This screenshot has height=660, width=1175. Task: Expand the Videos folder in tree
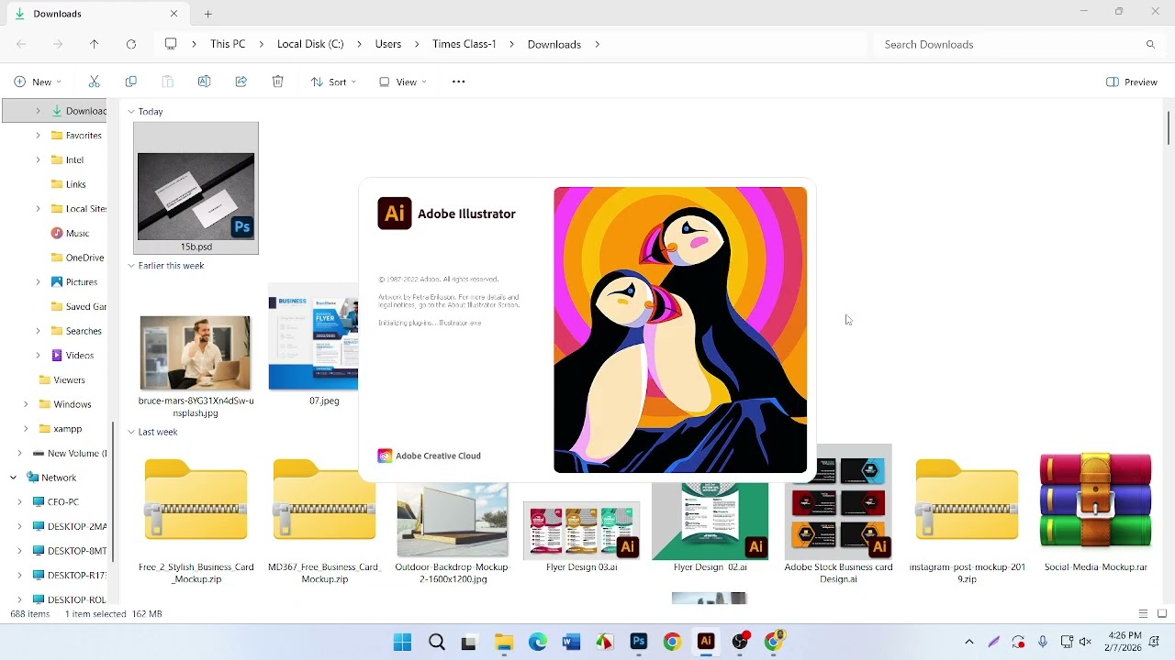pos(38,355)
